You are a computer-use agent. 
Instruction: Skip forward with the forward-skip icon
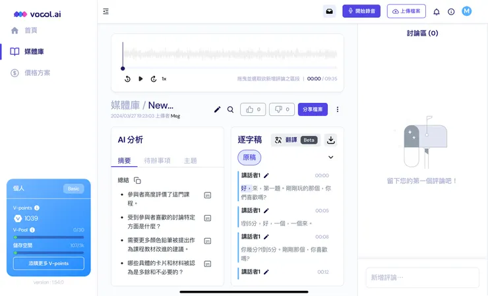coord(154,78)
